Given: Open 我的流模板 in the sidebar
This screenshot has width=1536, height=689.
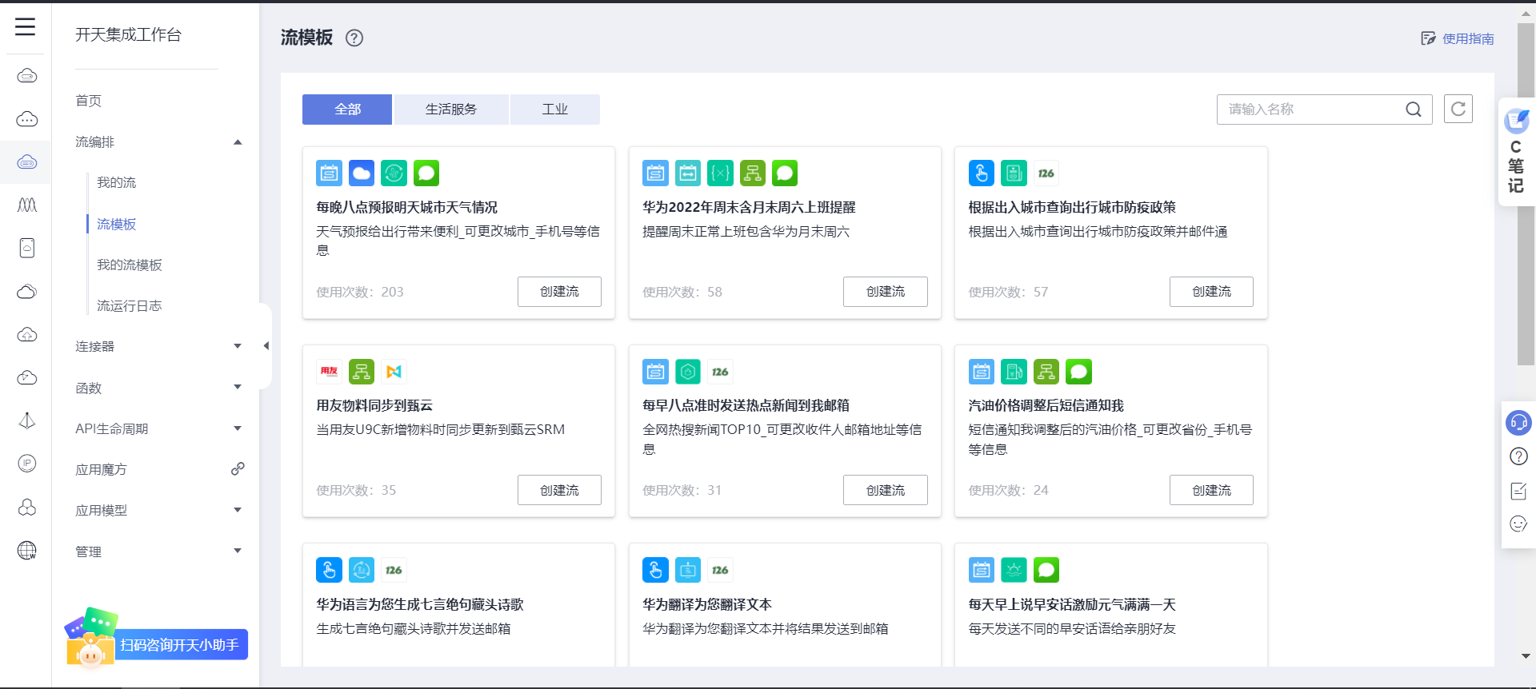Looking at the screenshot, I should 130,265.
